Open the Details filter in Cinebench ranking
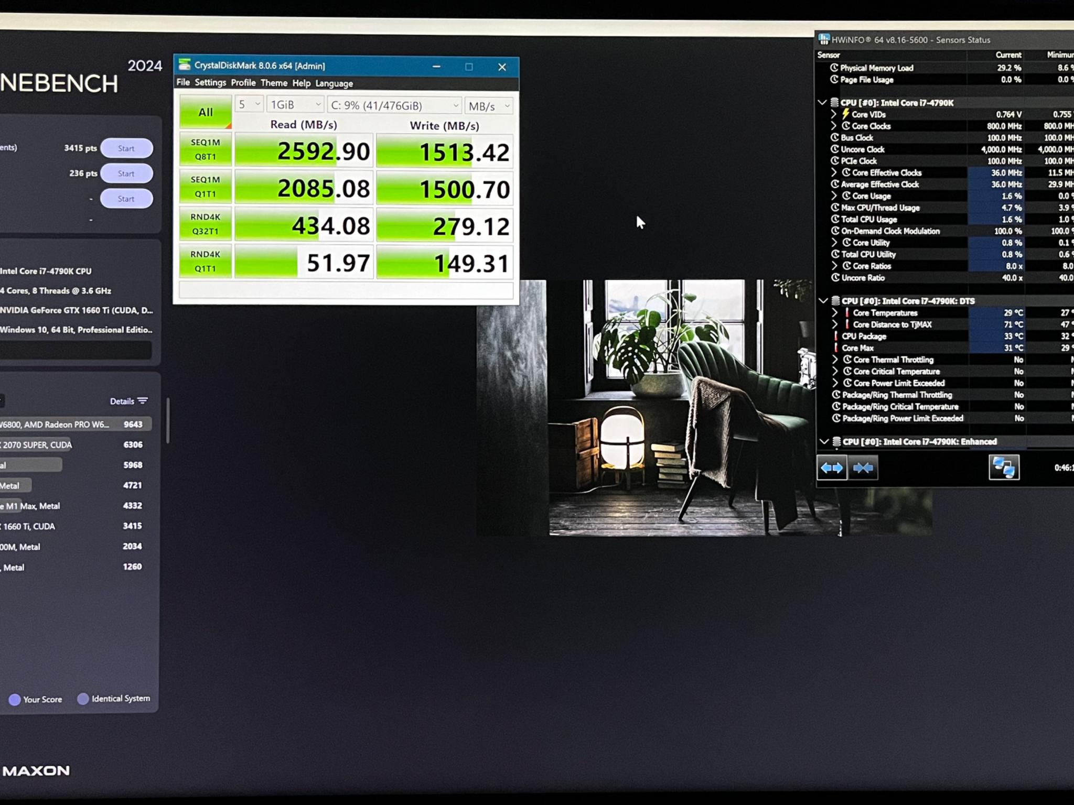The height and width of the screenshot is (805, 1074). click(128, 401)
